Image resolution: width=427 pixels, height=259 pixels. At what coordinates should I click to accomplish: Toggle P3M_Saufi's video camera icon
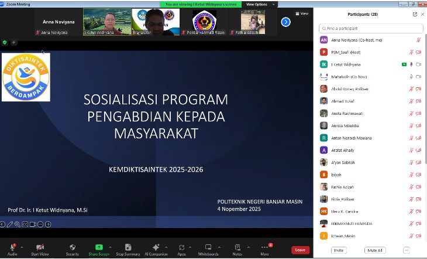(419, 52)
